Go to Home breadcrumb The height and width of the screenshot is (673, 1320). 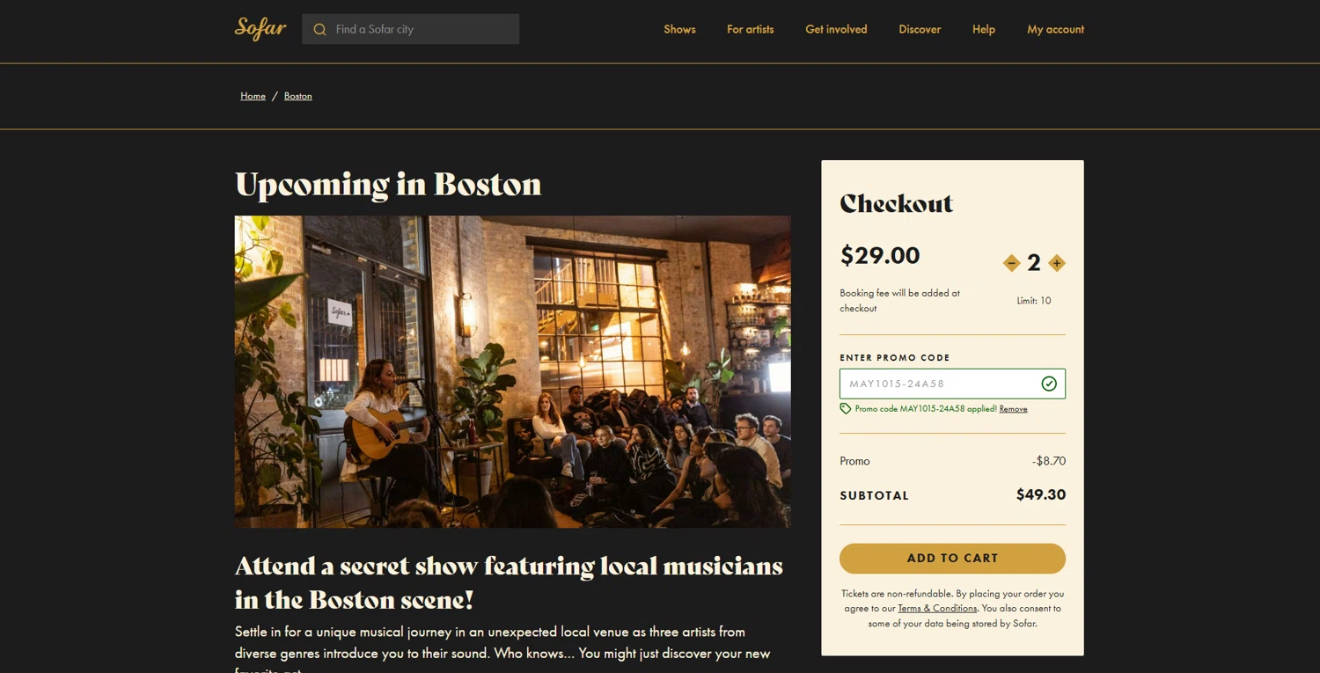coord(253,96)
